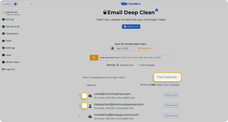This screenshot has width=228, height=122.
Task: Select Total messages sort option
Action: point(137,65)
